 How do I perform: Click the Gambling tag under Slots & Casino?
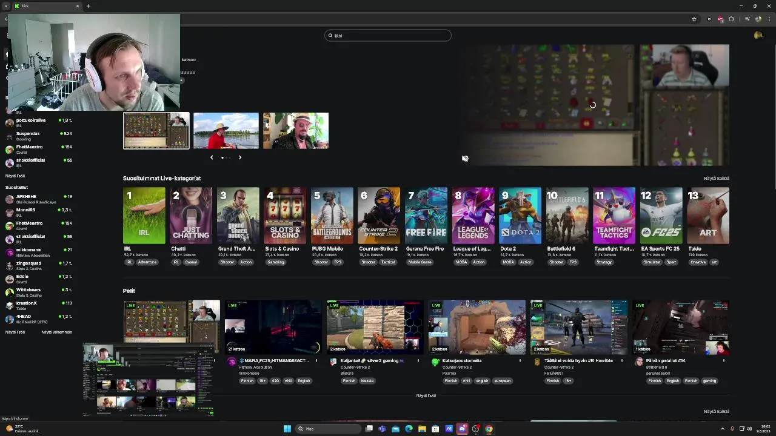tap(276, 262)
